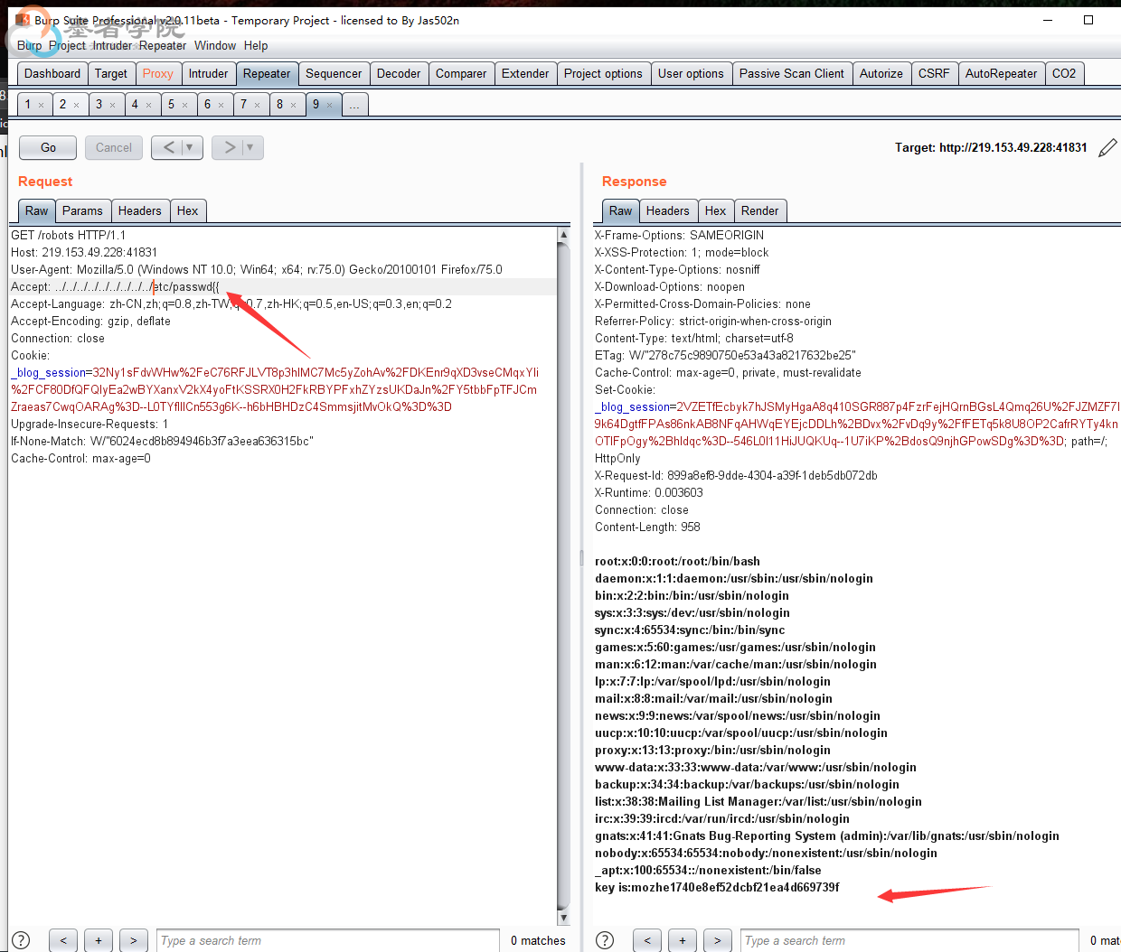Navigate forward in request history
Screen dimensions: 1121x952
[x=230, y=147]
